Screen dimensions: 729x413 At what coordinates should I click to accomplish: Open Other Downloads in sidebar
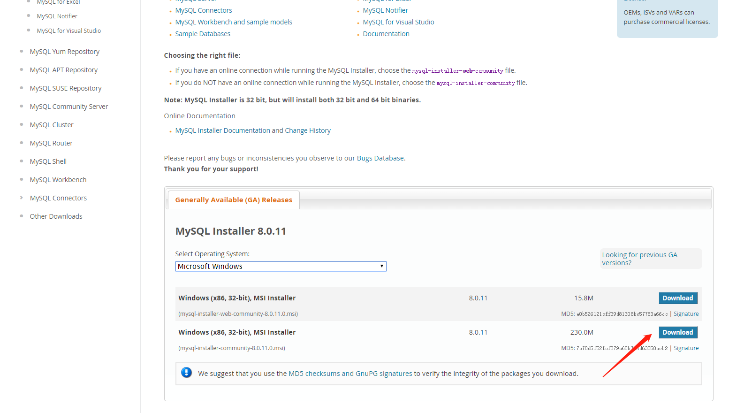coord(56,216)
